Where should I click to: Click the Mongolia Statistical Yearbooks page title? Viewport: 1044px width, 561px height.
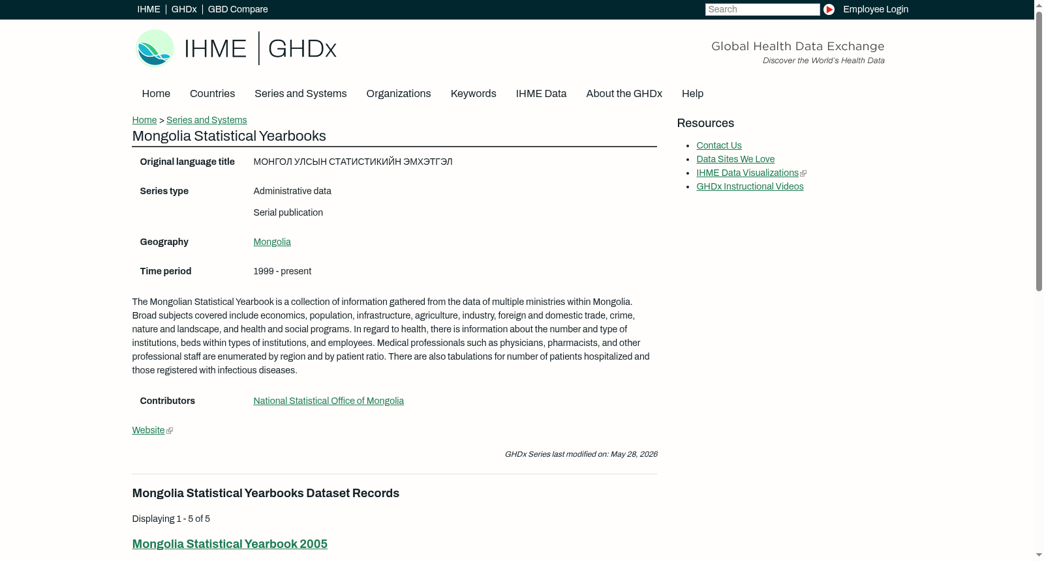(229, 136)
